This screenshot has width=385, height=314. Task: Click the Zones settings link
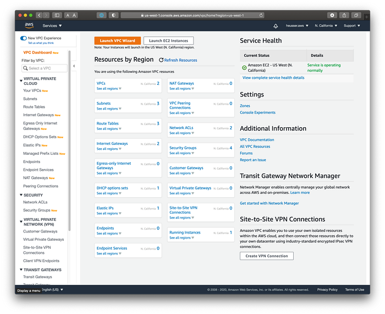tap(245, 106)
